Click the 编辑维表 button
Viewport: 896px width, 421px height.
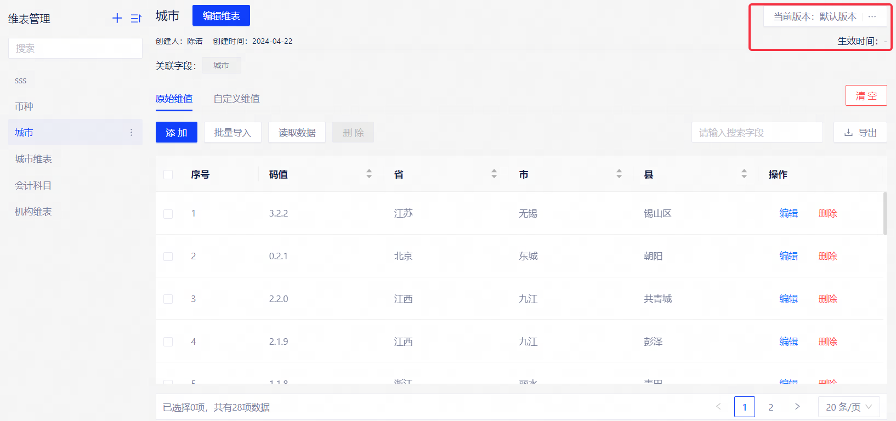tap(221, 16)
